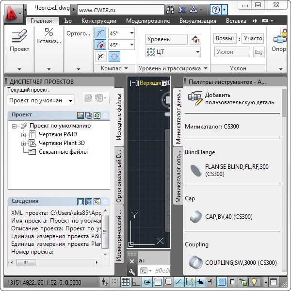Screen dimensions: 291x291
Task: Click the binoculars search icon
Action: point(170,9)
